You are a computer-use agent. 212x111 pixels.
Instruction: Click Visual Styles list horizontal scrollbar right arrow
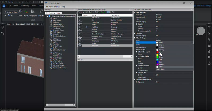(131, 56)
